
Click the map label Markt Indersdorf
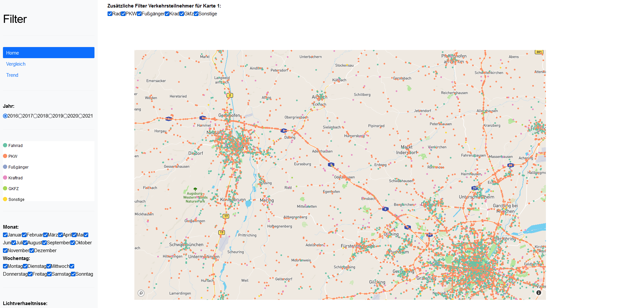407,150
